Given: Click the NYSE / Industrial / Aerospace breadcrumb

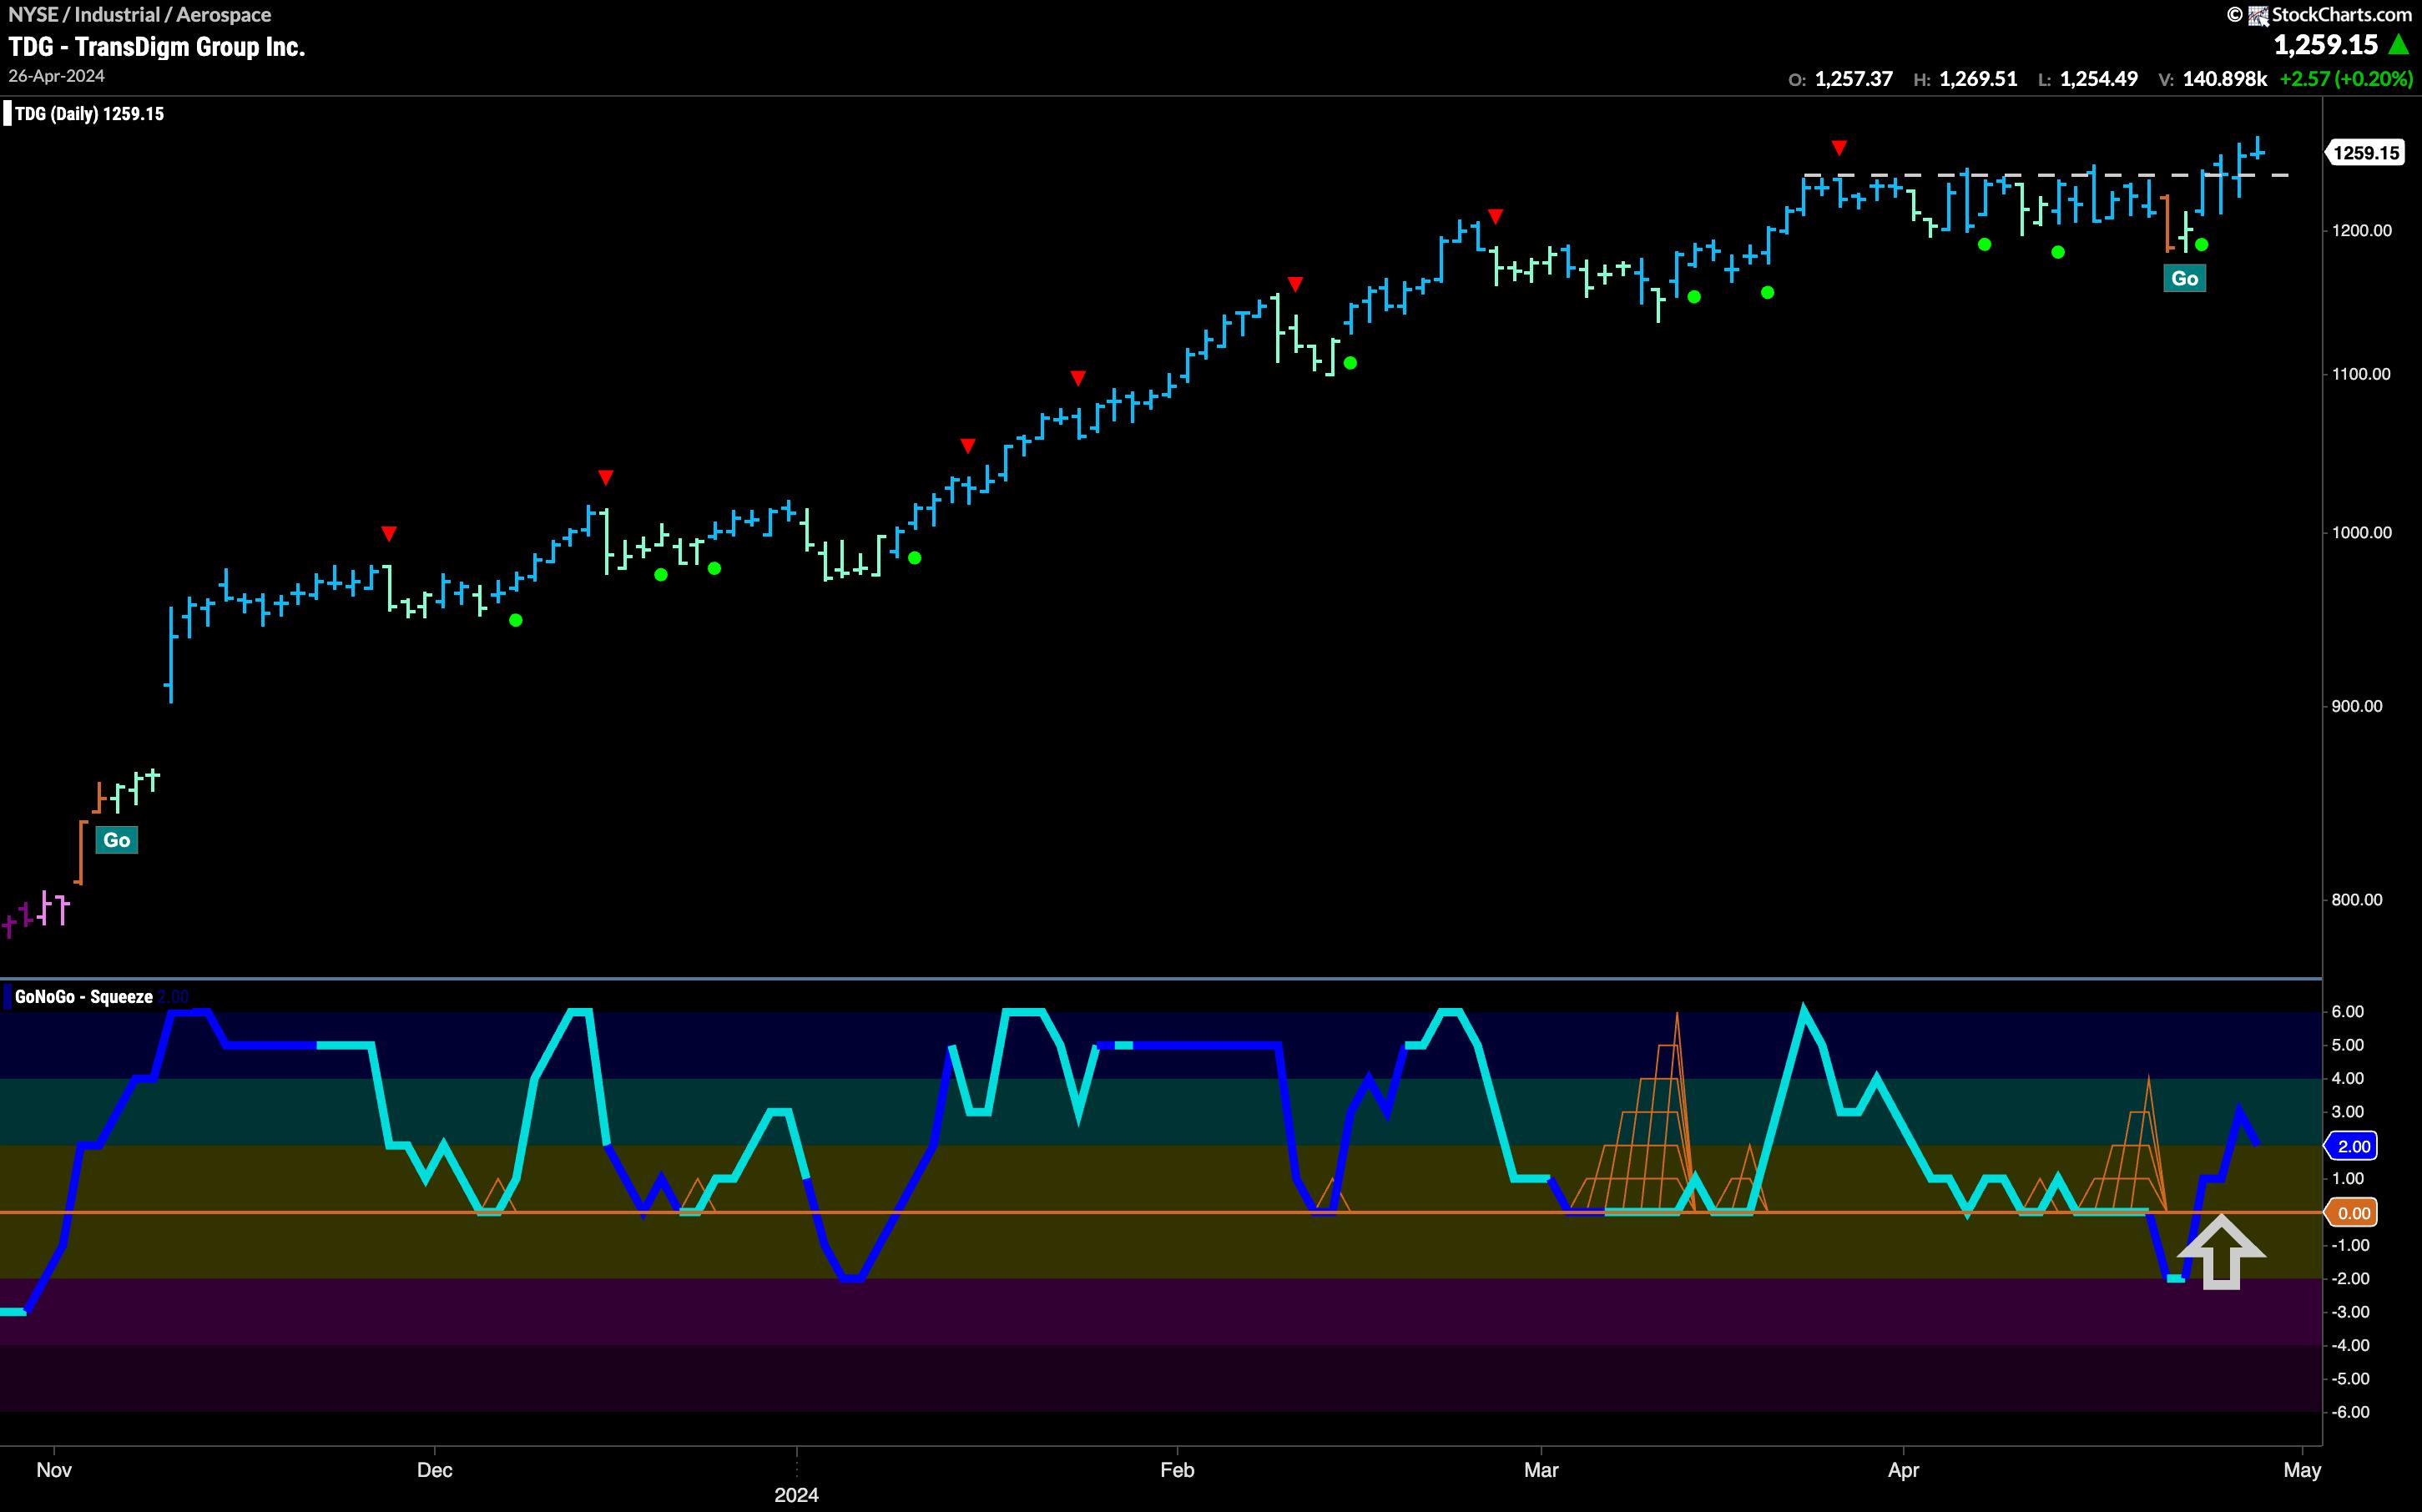Looking at the screenshot, I should 139,15.
